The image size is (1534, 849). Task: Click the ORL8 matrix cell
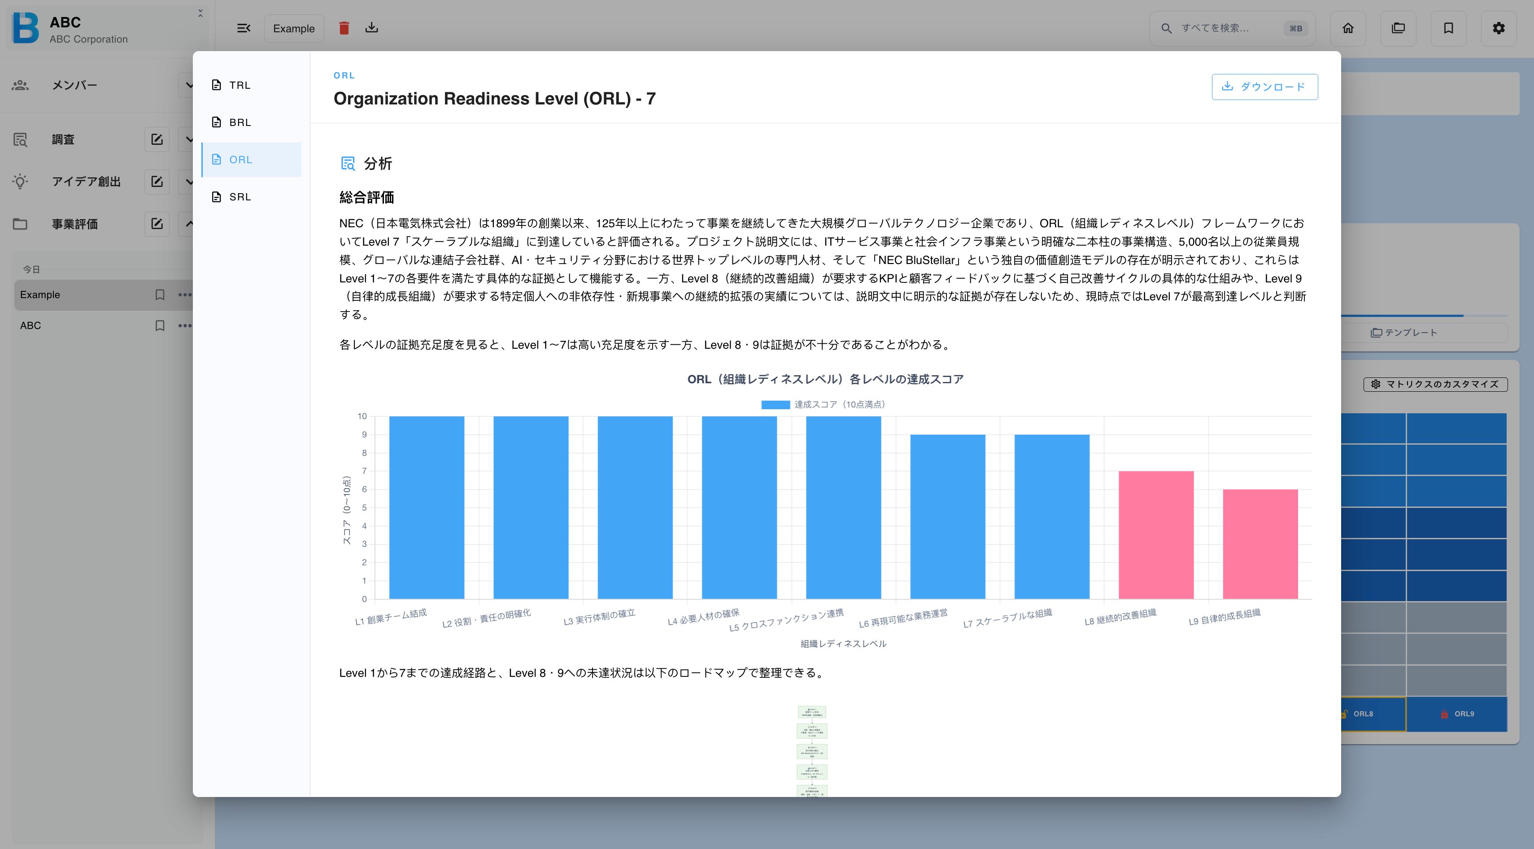coord(1373,713)
